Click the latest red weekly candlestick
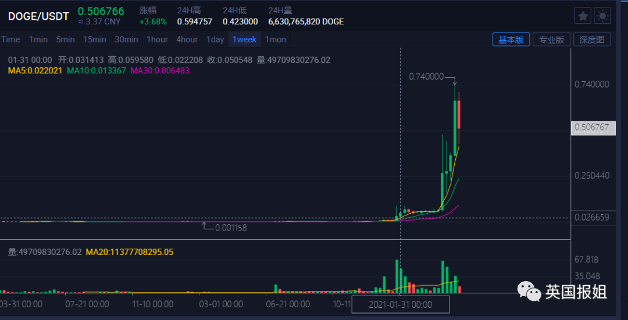This screenshot has width=628, height=320. [x=459, y=115]
